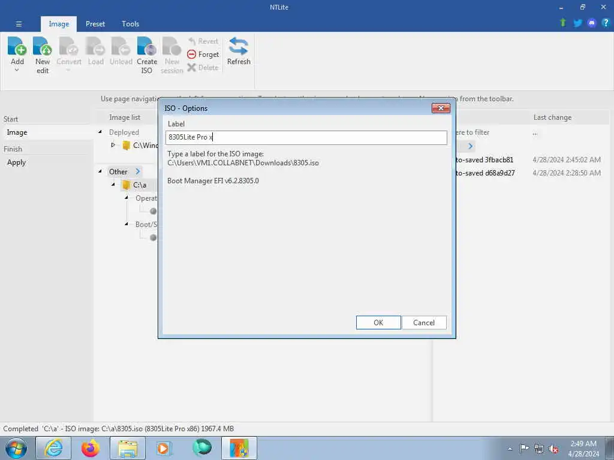Click the muted volume tray icon
Viewport: 614px width, 460px height.
point(553,449)
